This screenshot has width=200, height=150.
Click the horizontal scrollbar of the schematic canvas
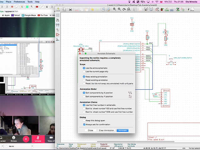[x=136, y=142]
